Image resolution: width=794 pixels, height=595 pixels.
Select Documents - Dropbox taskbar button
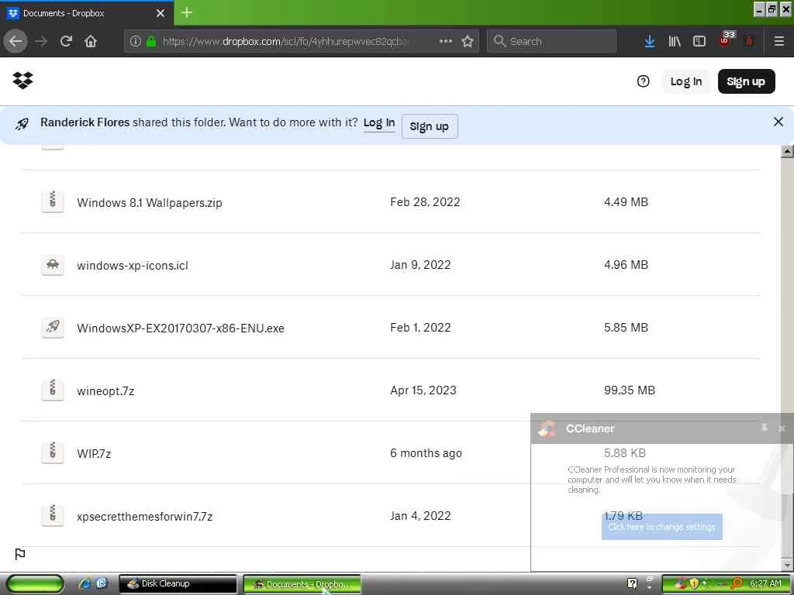click(x=302, y=584)
